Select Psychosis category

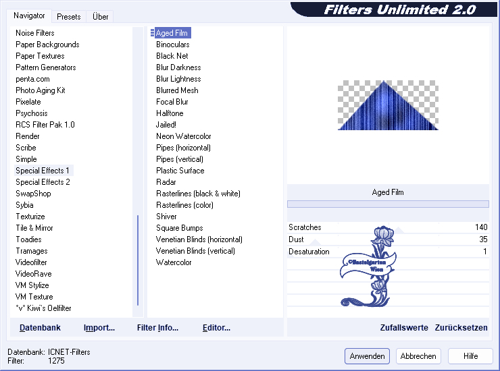tap(32, 113)
